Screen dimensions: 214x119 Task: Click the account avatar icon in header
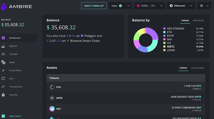click(x=138, y=6)
